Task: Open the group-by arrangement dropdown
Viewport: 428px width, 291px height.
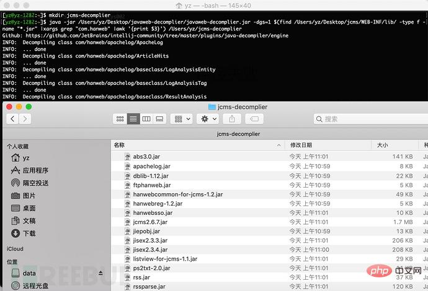Action: 182,119
